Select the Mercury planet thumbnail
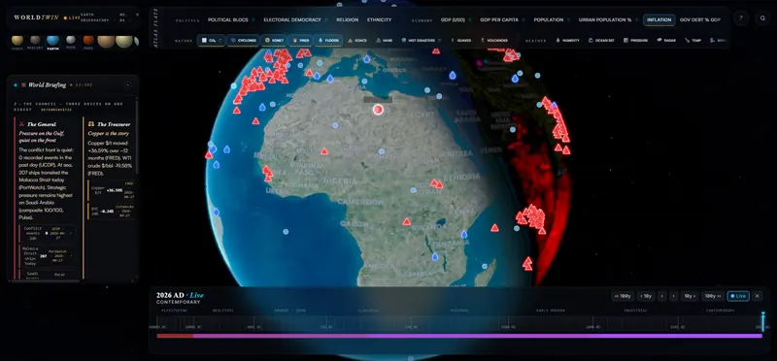This screenshot has width=777, height=361. pos(35,42)
